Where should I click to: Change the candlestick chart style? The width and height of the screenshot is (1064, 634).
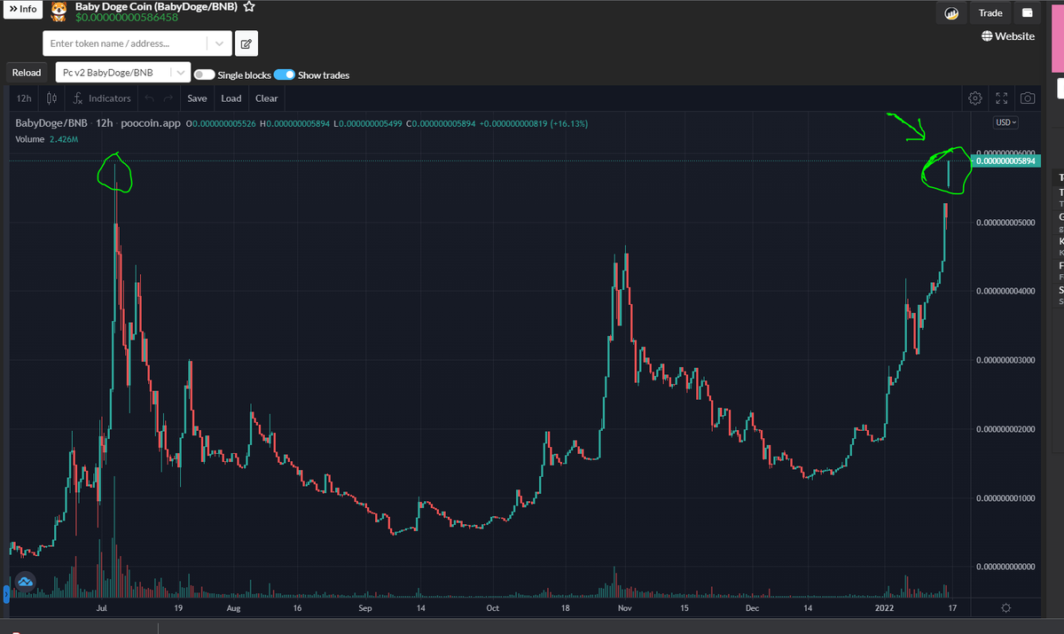[x=51, y=98]
